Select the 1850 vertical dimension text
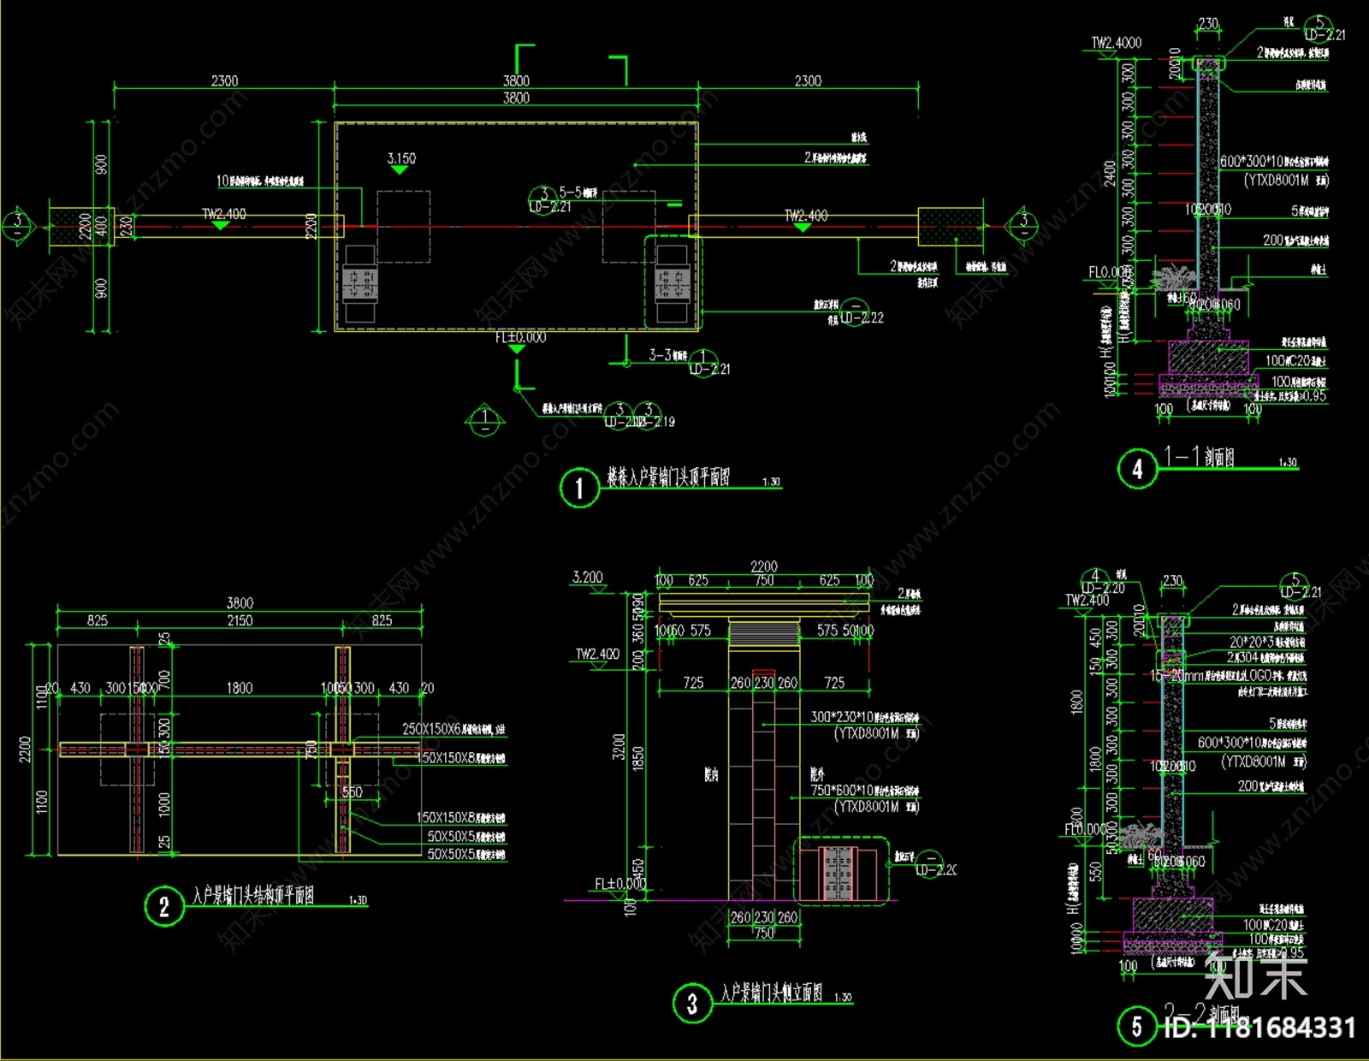Image resolution: width=1369 pixels, height=1061 pixels. pyautogui.click(x=637, y=758)
